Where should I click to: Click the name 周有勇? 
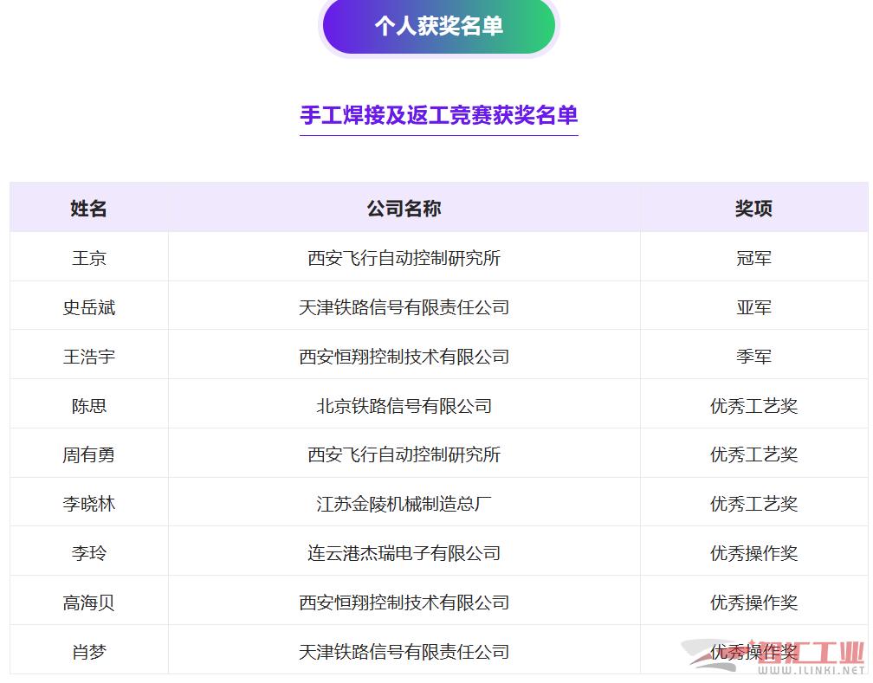(88, 455)
